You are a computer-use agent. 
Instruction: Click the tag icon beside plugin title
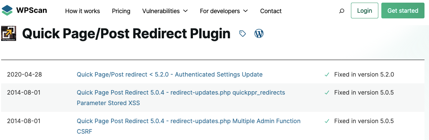(x=242, y=34)
